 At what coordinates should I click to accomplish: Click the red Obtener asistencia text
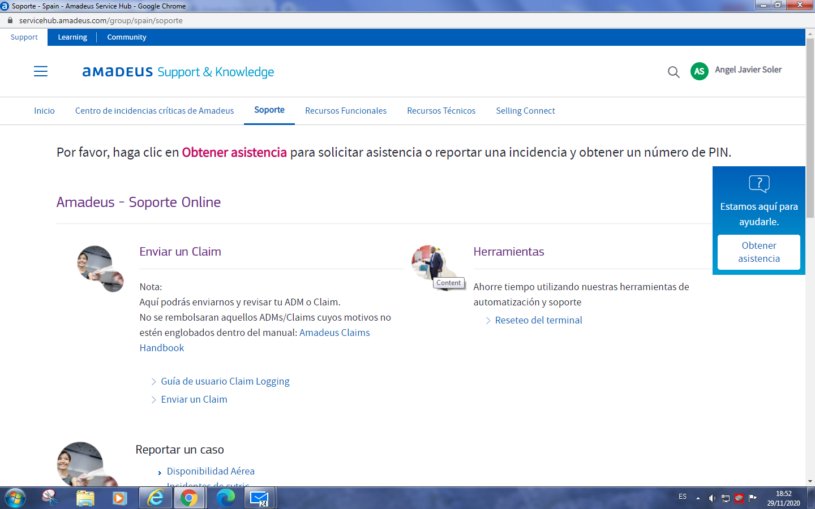(x=234, y=152)
